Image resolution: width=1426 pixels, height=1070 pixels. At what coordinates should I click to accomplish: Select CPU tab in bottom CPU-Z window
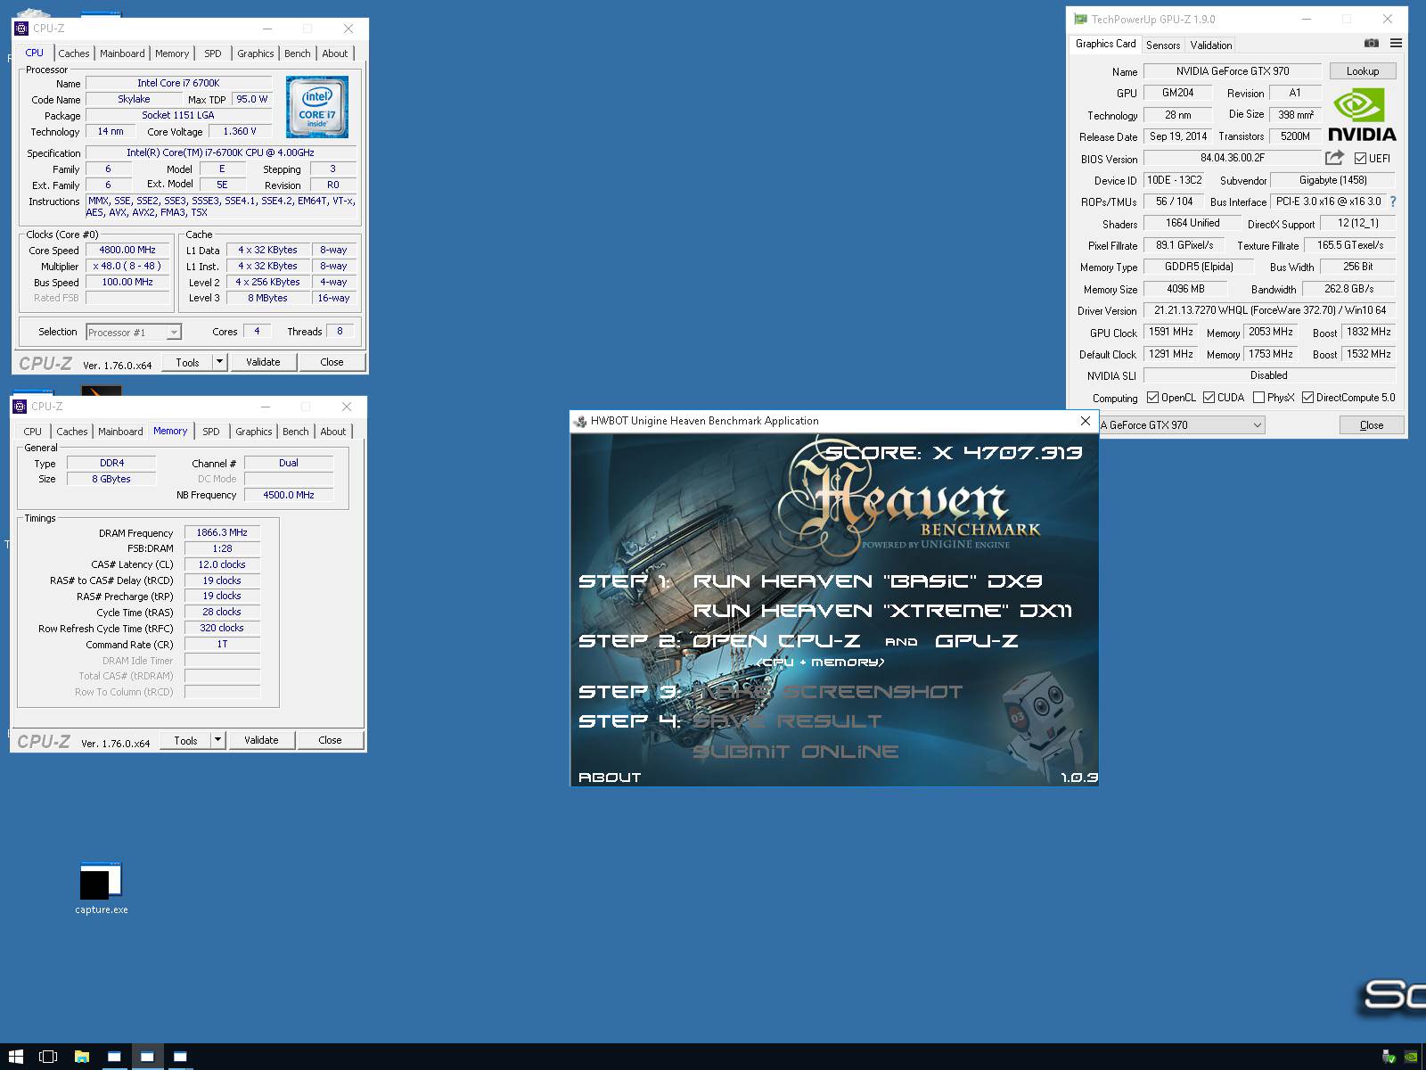33,432
